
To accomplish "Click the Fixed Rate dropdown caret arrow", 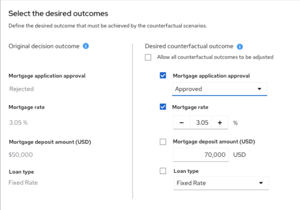I will click(x=261, y=183).
